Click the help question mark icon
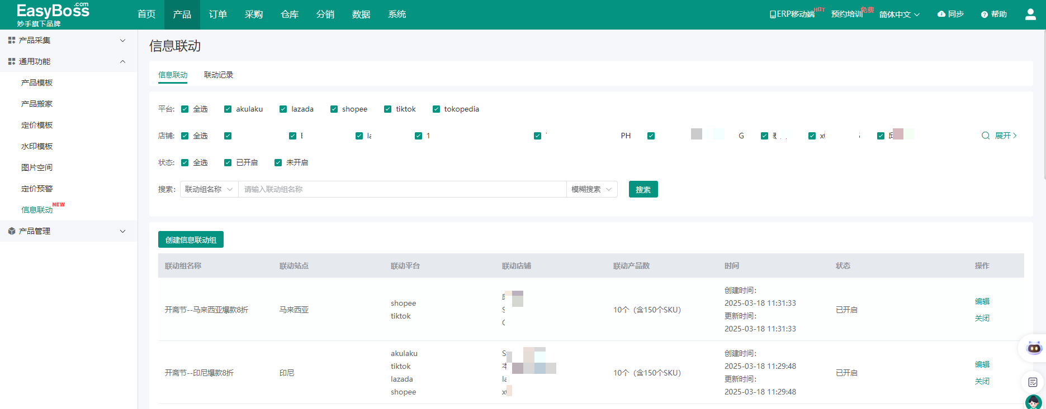 [985, 15]
